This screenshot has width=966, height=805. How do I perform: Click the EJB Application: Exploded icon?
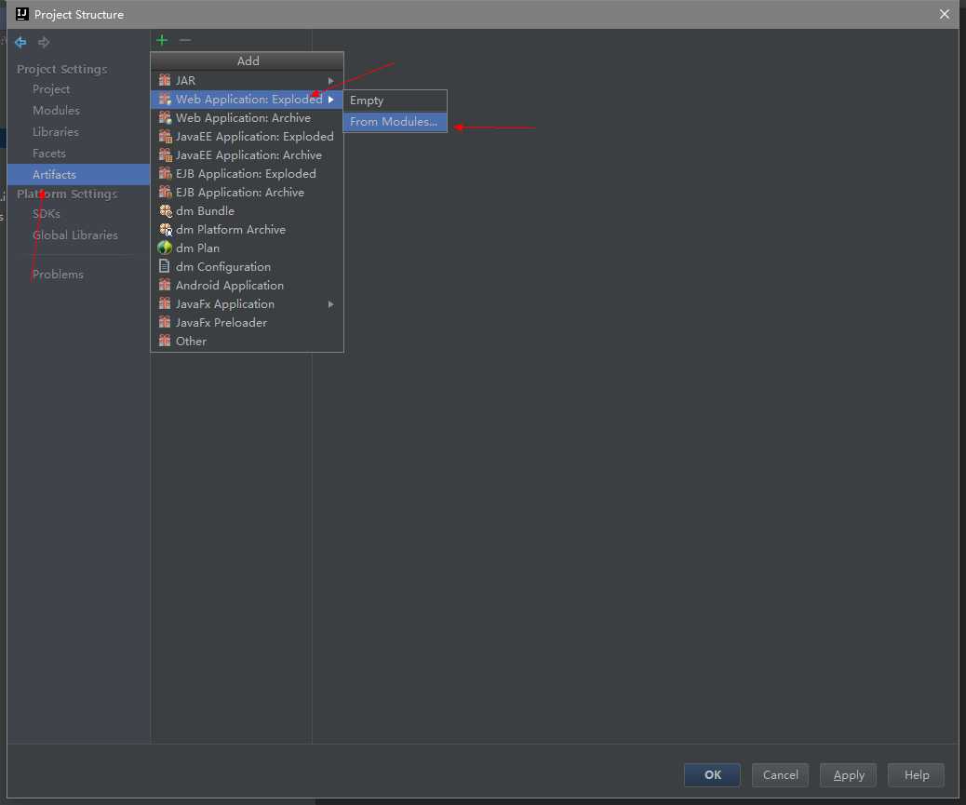coord(165,174)
